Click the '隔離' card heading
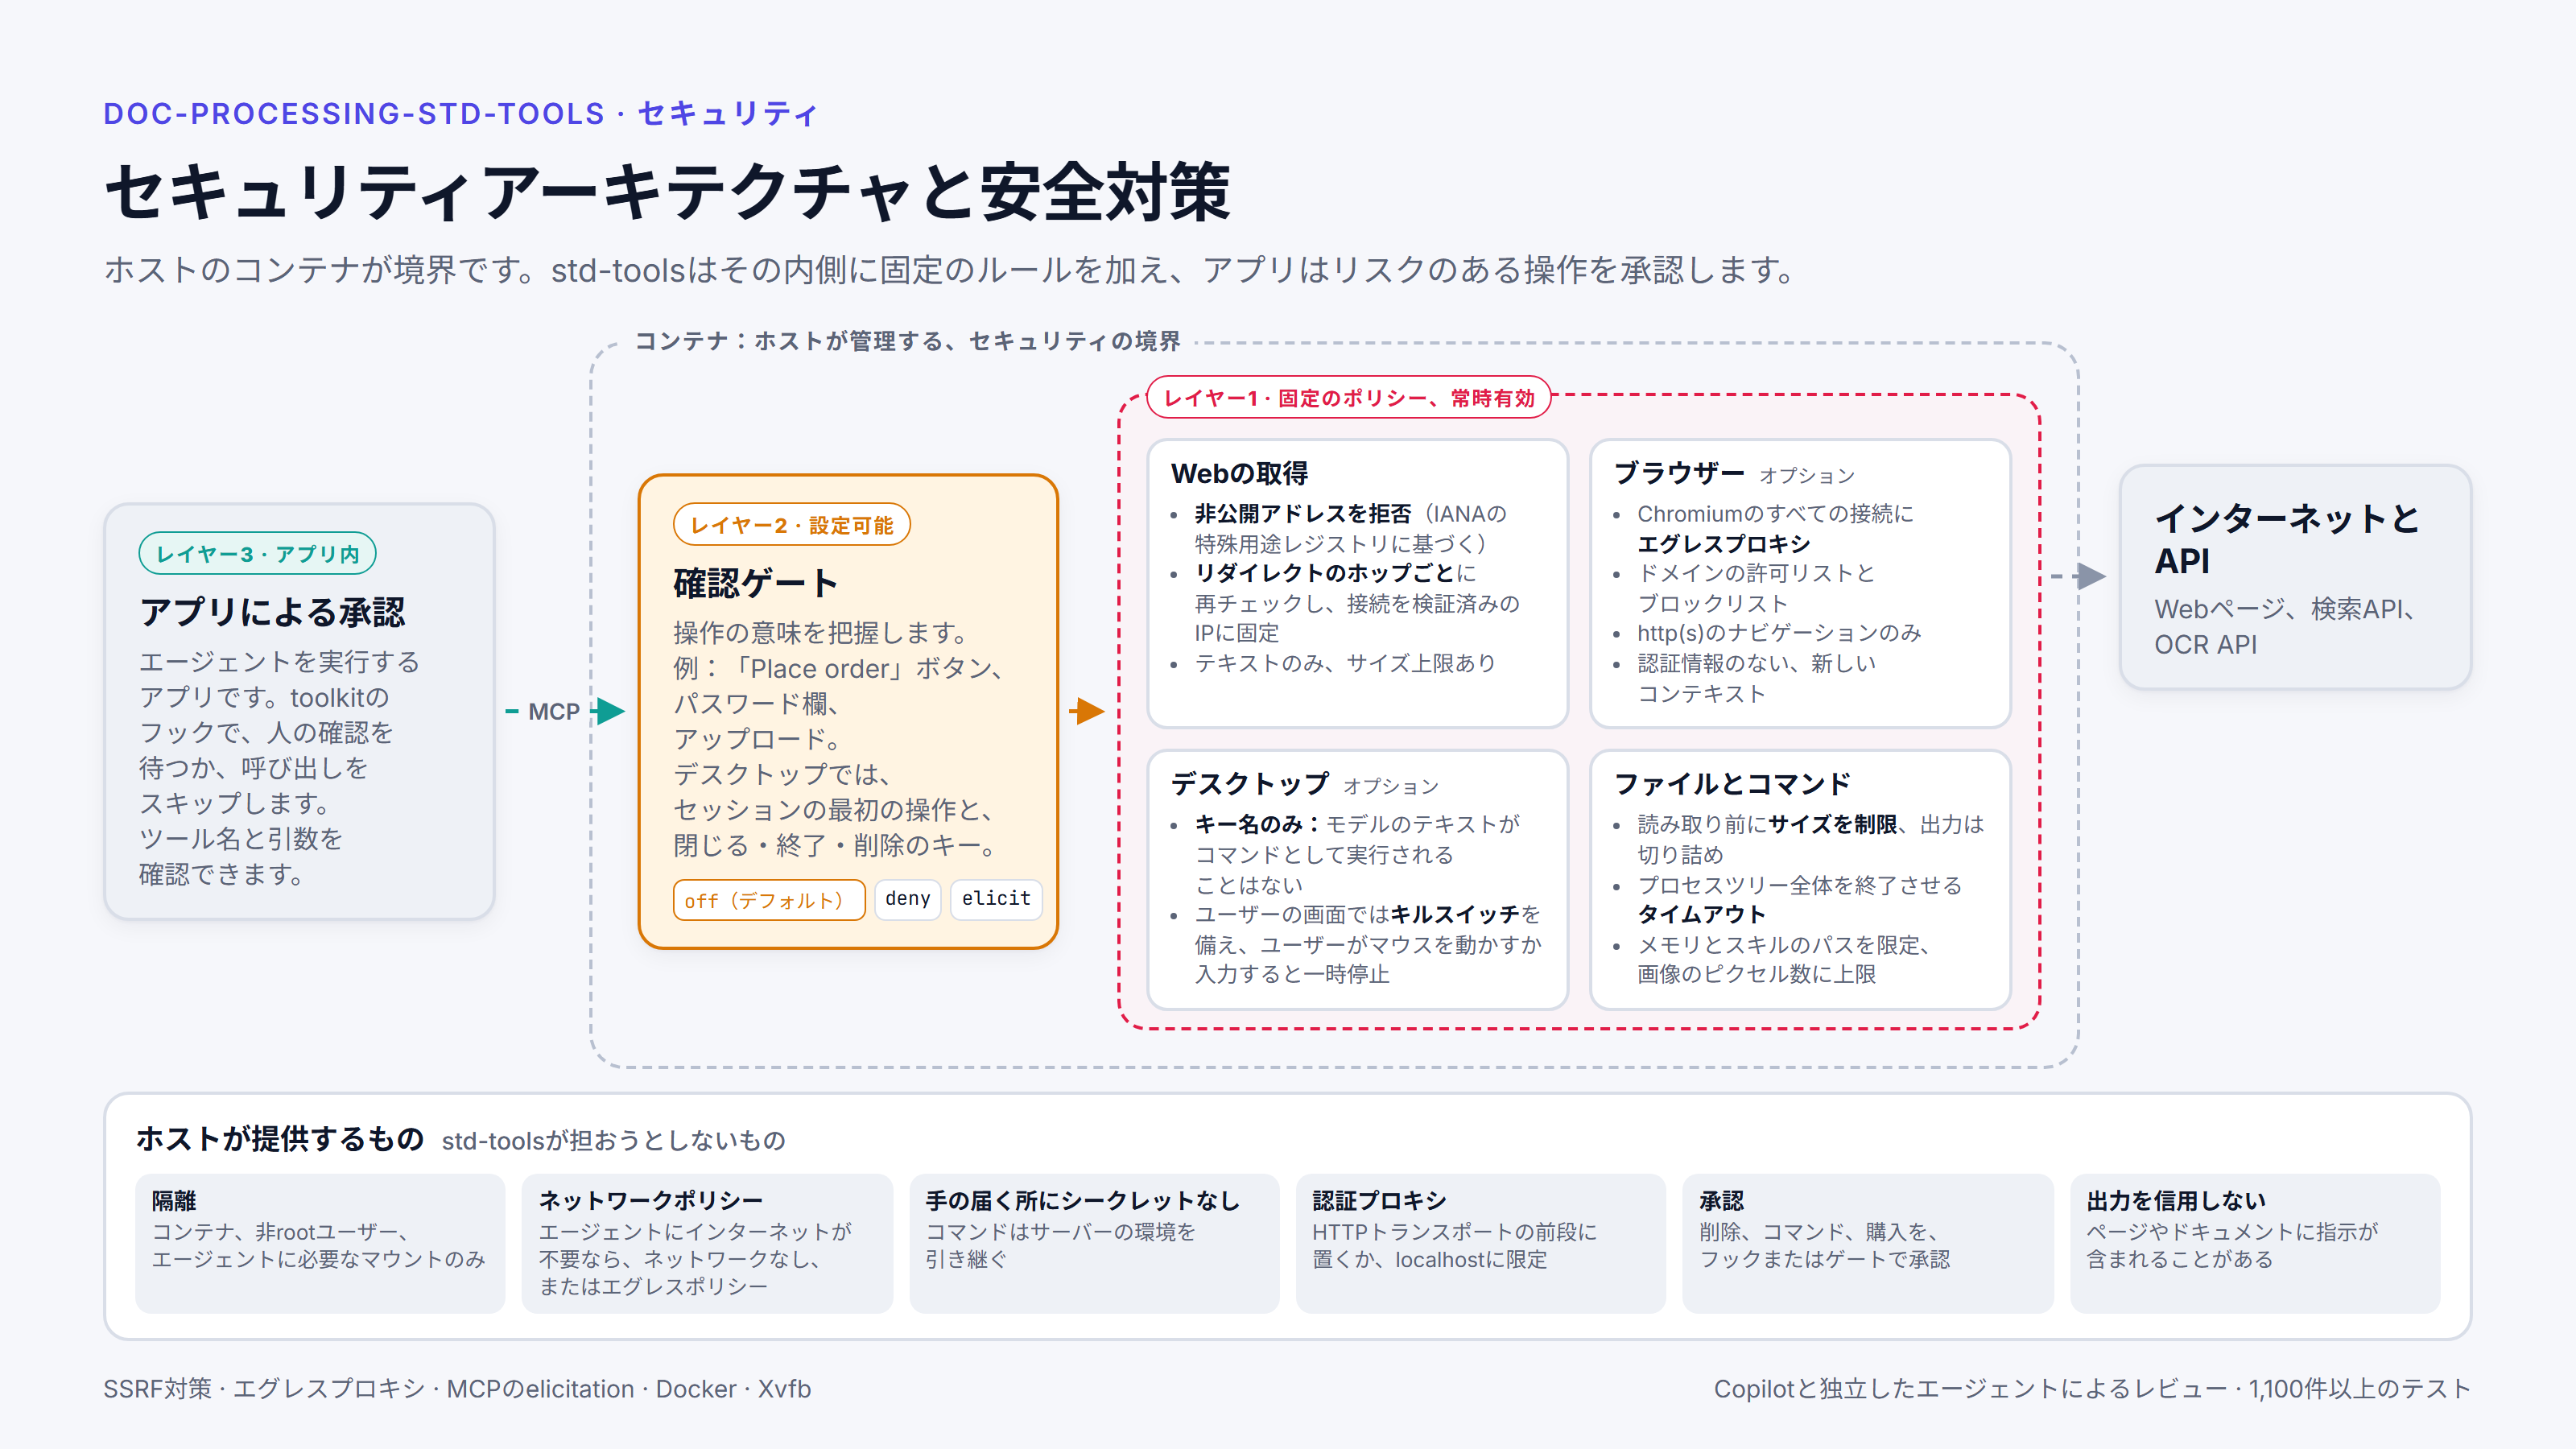2576x1449 pixels. (174, 1200)
